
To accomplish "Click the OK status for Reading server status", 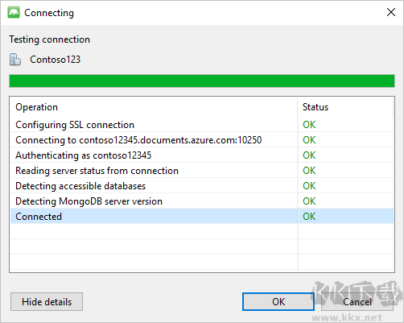I will pos(309,171).
